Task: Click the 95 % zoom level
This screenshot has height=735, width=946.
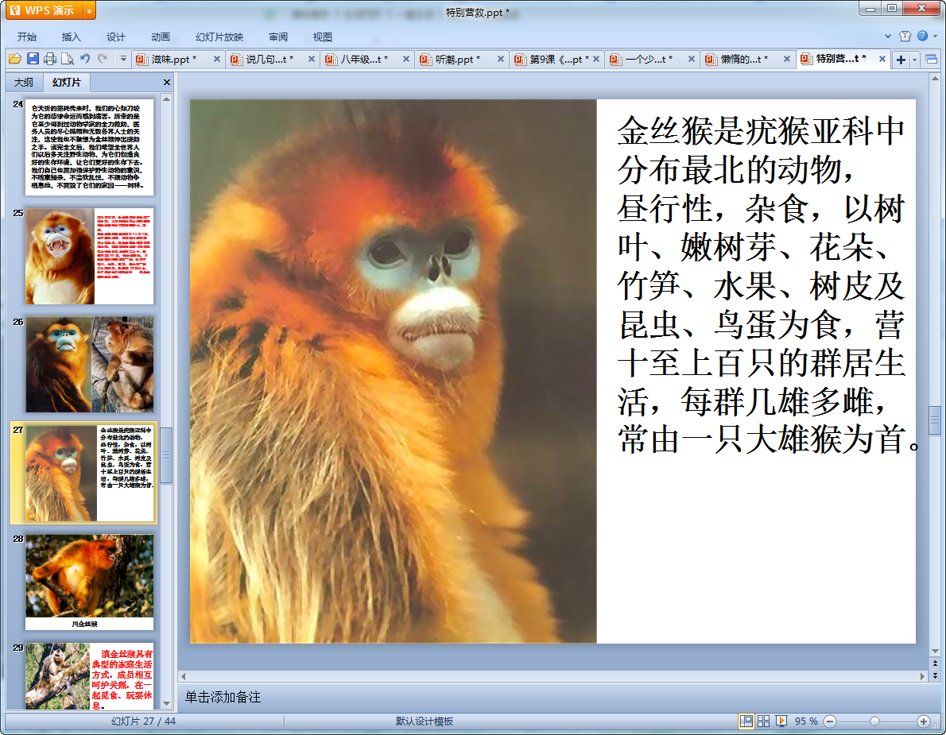Action: (806, 721)
